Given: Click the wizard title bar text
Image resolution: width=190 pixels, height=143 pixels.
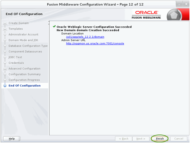Looking at the screenshot, I should [95, 5].
